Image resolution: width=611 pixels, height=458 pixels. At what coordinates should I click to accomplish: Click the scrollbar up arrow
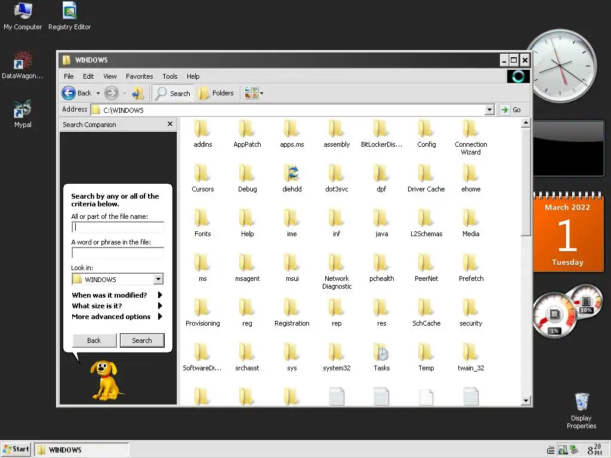click(x=526, y=123)
